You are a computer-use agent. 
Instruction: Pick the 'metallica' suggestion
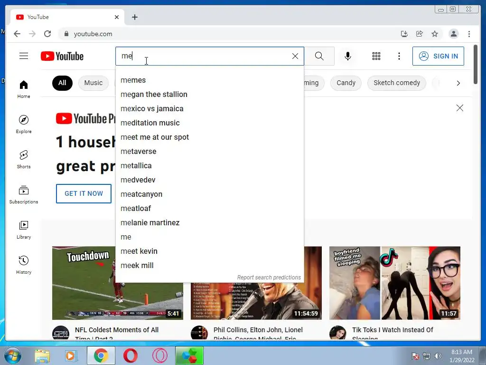pos(210,166)
